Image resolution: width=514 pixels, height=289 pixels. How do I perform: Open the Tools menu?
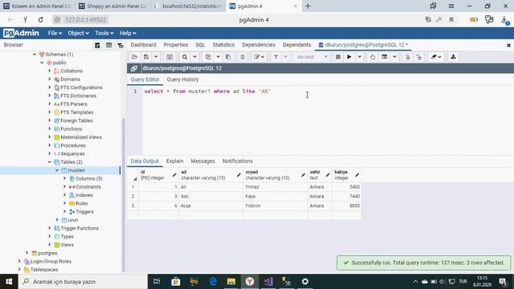[x=104, y=33]
